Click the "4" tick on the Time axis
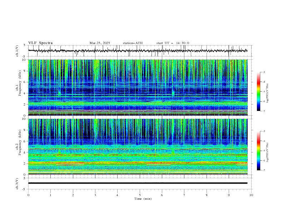283x219 pixels. pyautogui.click(x=117, y=195)
